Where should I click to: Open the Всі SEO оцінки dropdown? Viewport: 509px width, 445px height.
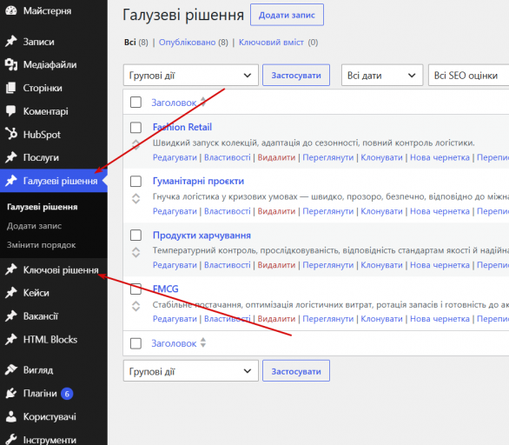tap(469, 76)
